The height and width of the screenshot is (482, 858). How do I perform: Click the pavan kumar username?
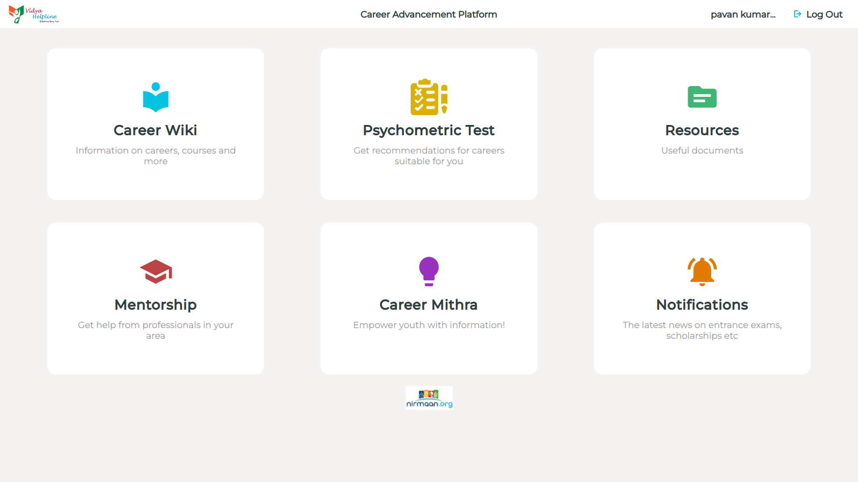(x=743, y=14)
